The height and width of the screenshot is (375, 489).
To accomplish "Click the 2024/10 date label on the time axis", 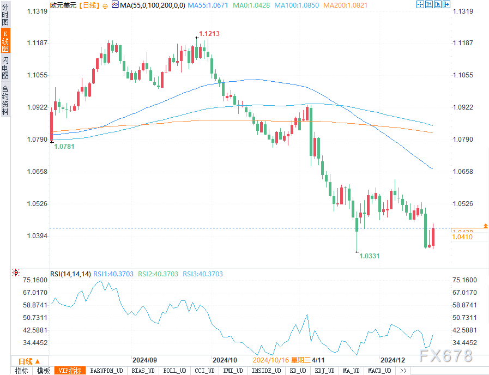I will 225,360.
